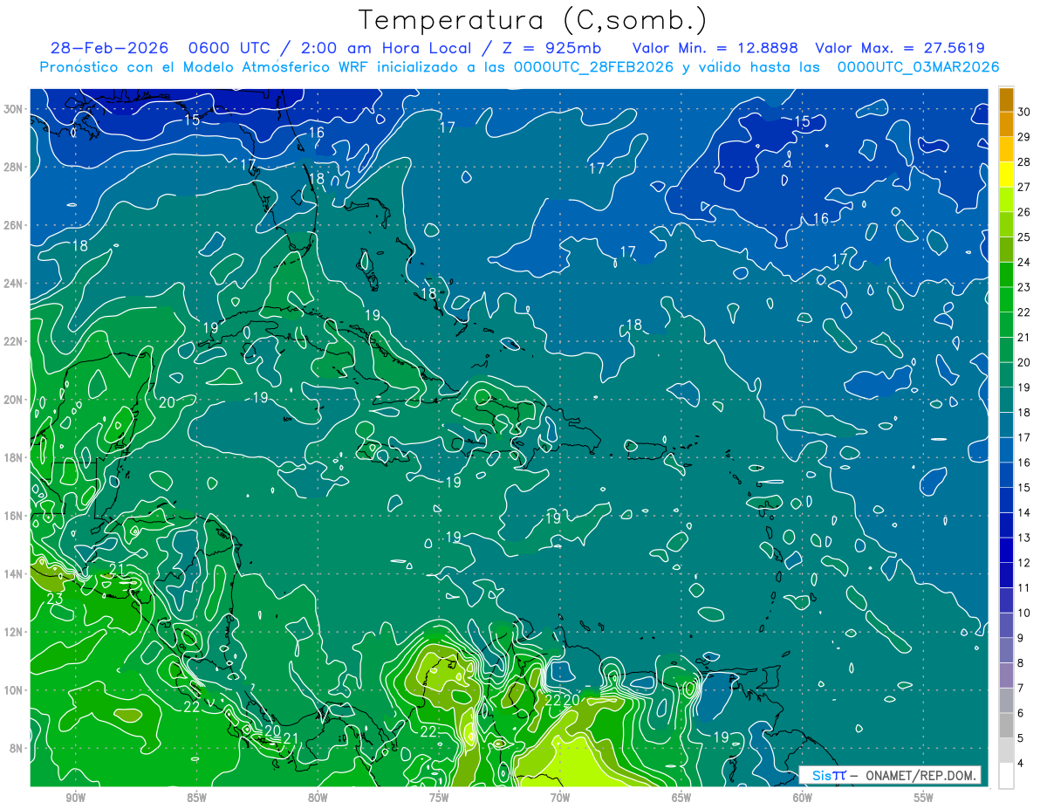Viewport: 1047px width, 809px height.
Task: Click the '55W' longitude axis label
Action: coord(924,799)
